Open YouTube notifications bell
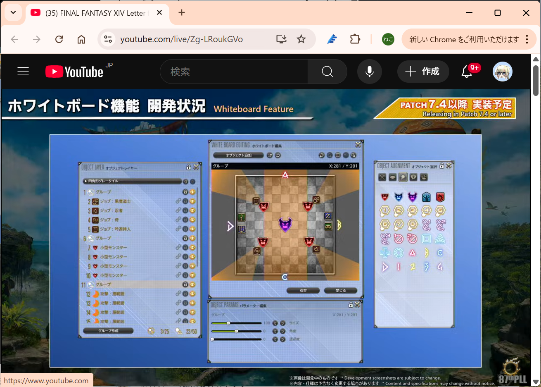The image size is (541, 387). point(467,72)
